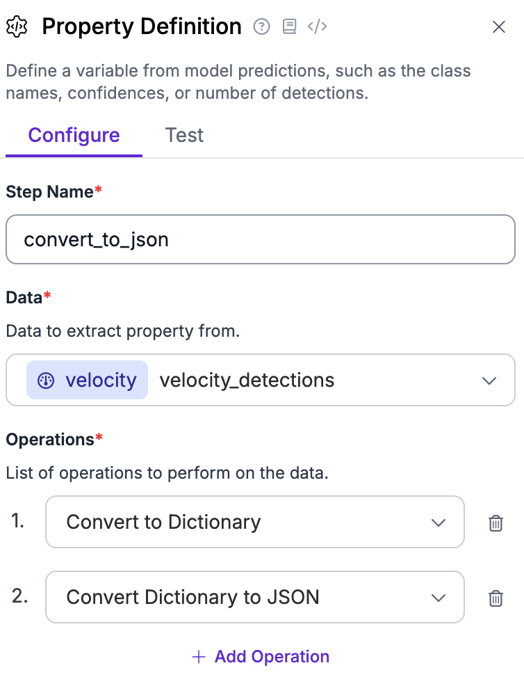Viewport: 524px width, 693px height.
Task: Delete operation 2 with trash icon
Action: click(496, 598)
